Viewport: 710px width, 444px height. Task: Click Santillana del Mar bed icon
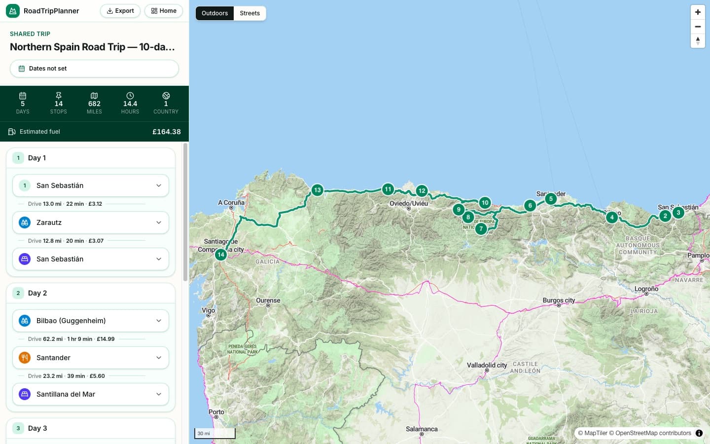(25, 394)
